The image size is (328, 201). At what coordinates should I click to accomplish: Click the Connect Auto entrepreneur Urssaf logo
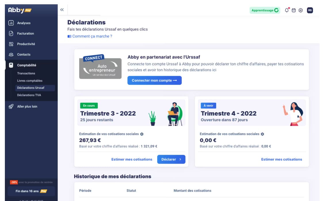coord(100,67)
